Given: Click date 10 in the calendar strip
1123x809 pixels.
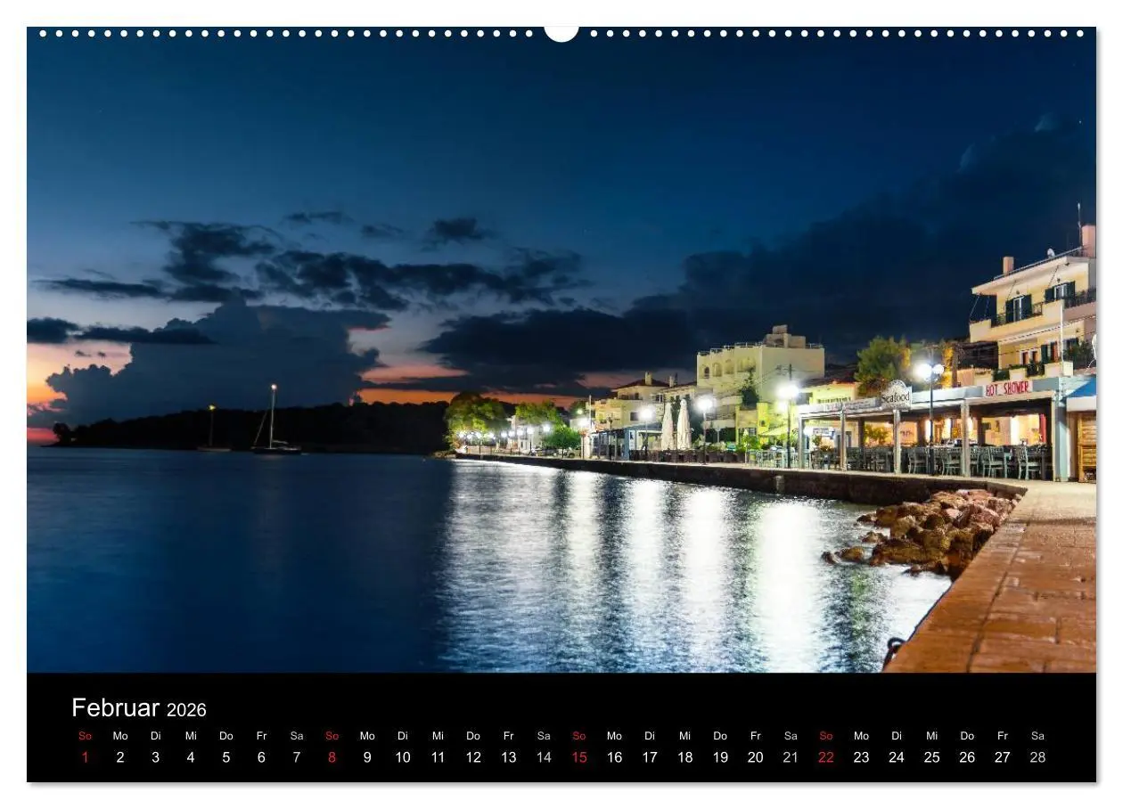Looking at the screenshot, I should [403, 757].
